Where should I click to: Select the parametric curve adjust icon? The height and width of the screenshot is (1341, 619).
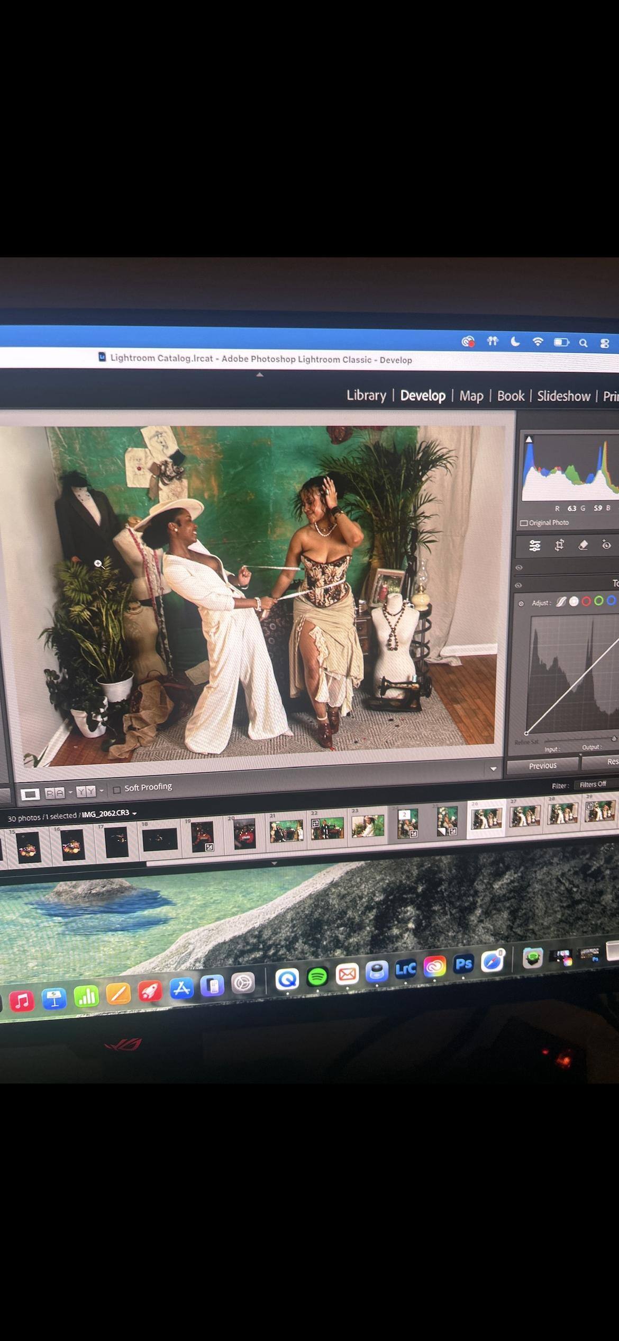(x=561, y=602)
